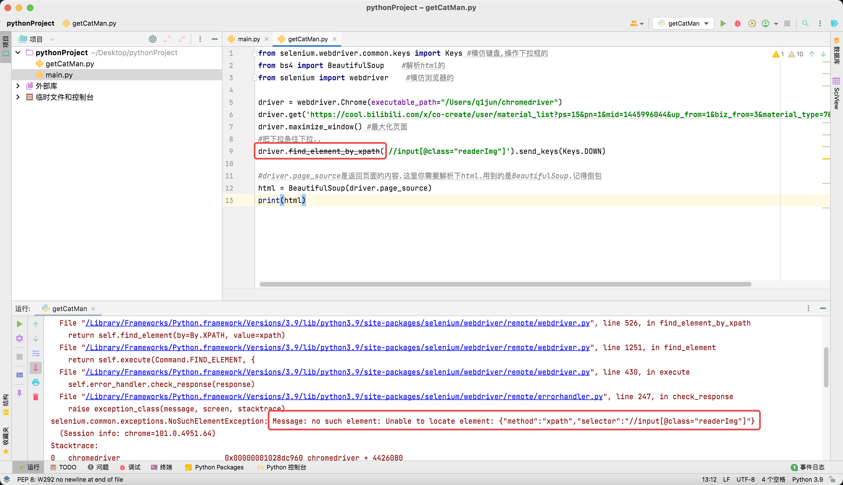
Task: Click the editor horizontal scrollbar
Action: (x=505, y=284)
